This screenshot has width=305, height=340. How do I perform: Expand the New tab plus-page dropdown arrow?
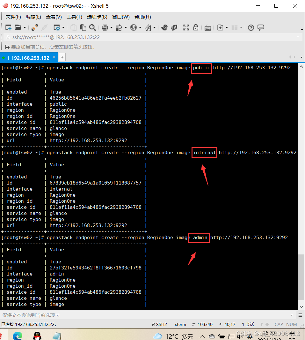pyautogui.click(x=227, y=27)
